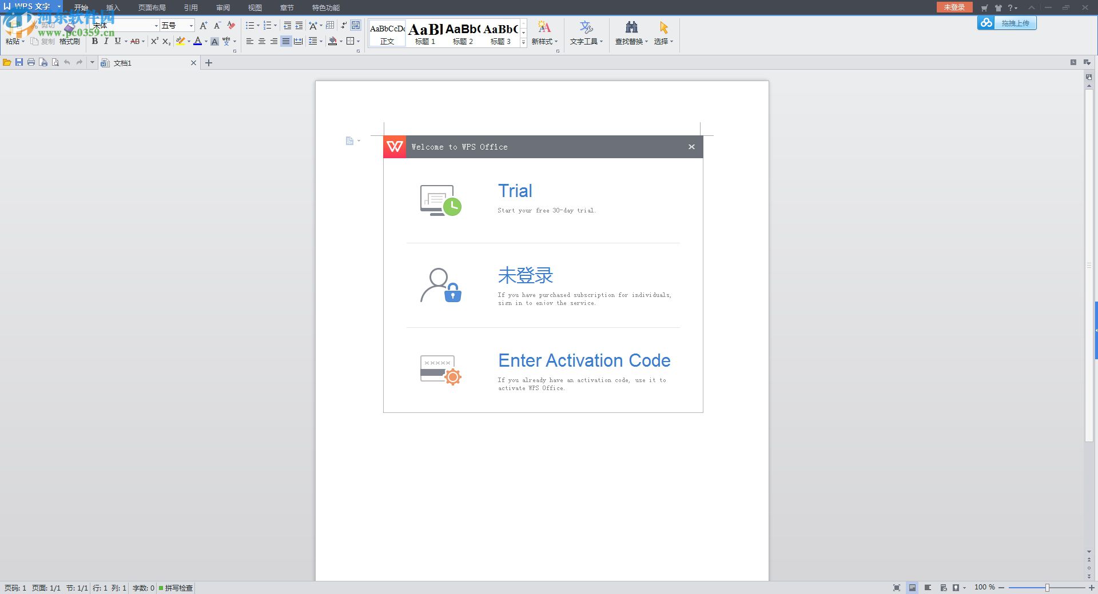Click 拖拽上传 cloud upload button
1098x594 pixels.
click(x=1007, y=23)
